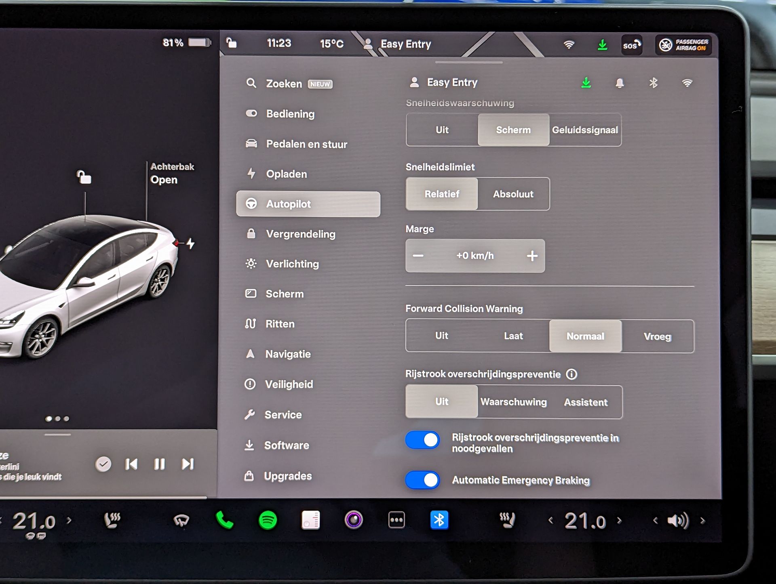
Task: Open the all apps launcher (three dots)
Action: (x=396, y=520)
